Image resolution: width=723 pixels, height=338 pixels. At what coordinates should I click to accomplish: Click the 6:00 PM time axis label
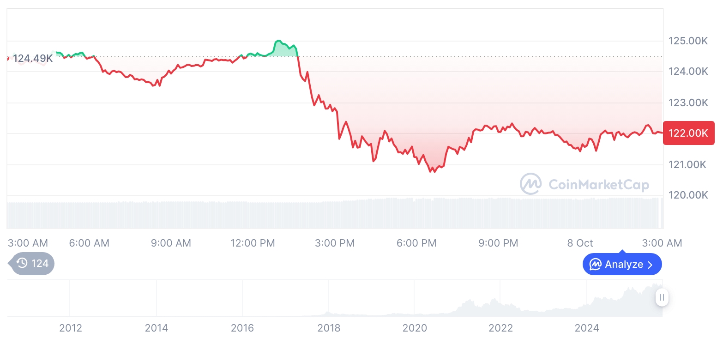click(x=416, y=243)
